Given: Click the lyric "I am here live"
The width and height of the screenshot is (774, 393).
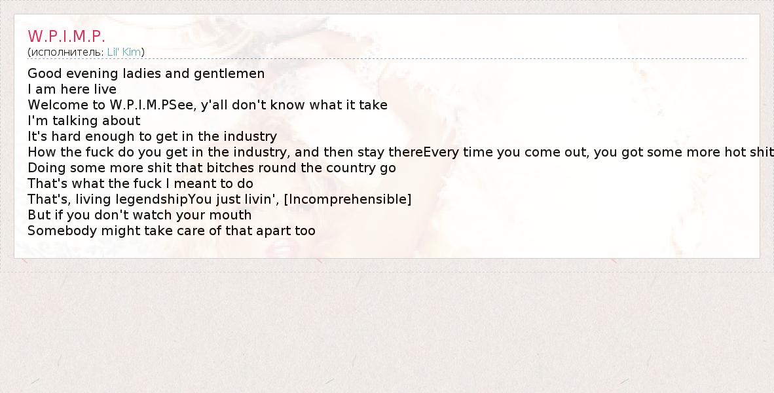Looking at the screenshot, I should coord(72,89).
